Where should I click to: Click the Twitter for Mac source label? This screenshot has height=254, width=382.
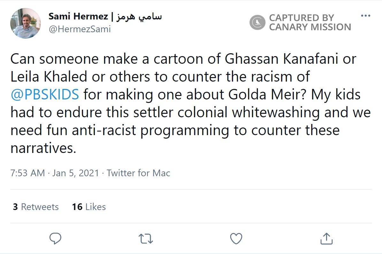[x=138, y=173]
